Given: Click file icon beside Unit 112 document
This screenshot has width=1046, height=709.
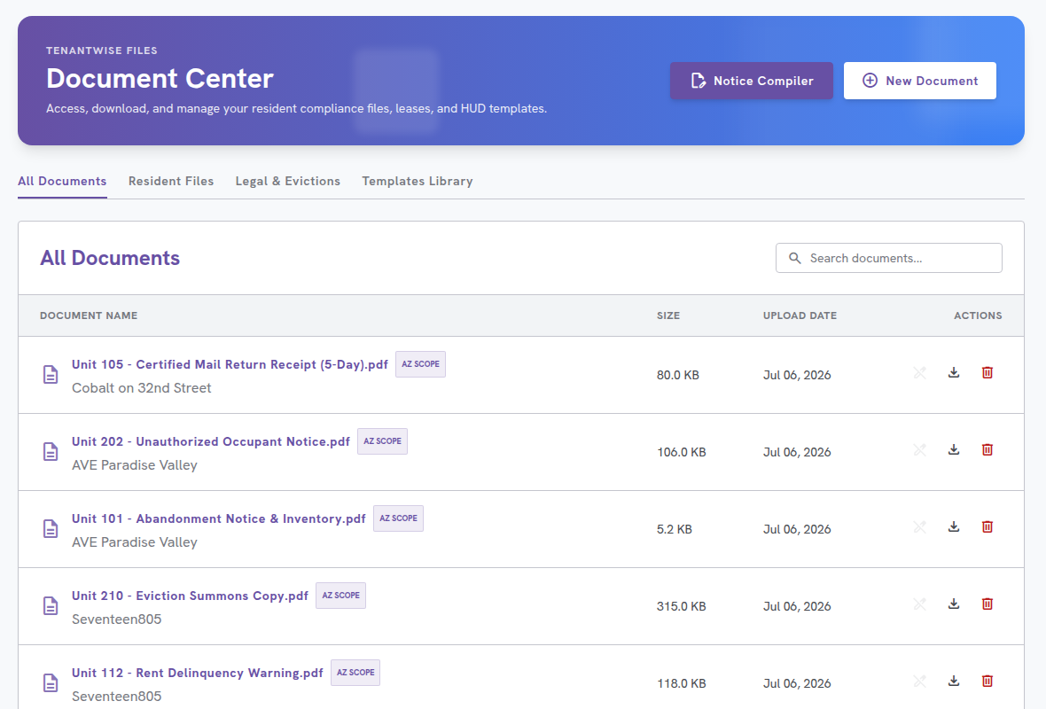Looking at the screenshot, I should (51, 683).
